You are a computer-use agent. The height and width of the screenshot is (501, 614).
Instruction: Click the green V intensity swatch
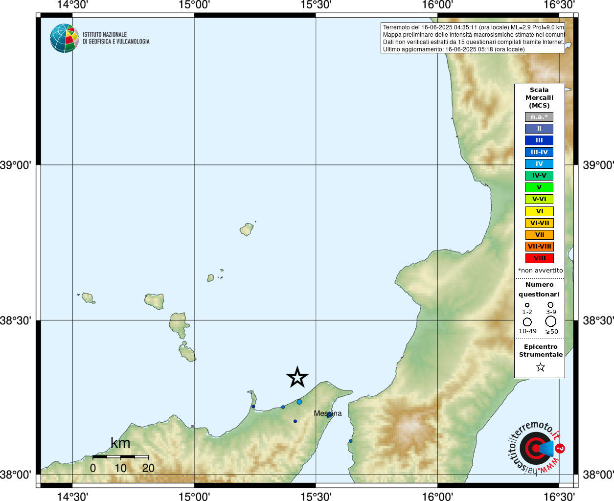click(539, 187)
